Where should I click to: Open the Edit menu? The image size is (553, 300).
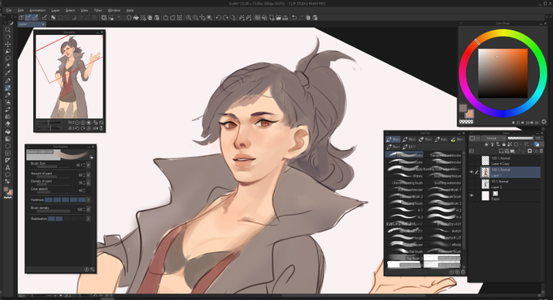click(x=20, y=11)
